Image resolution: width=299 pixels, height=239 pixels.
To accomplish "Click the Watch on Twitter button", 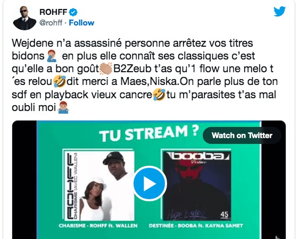I will point(242,135).
